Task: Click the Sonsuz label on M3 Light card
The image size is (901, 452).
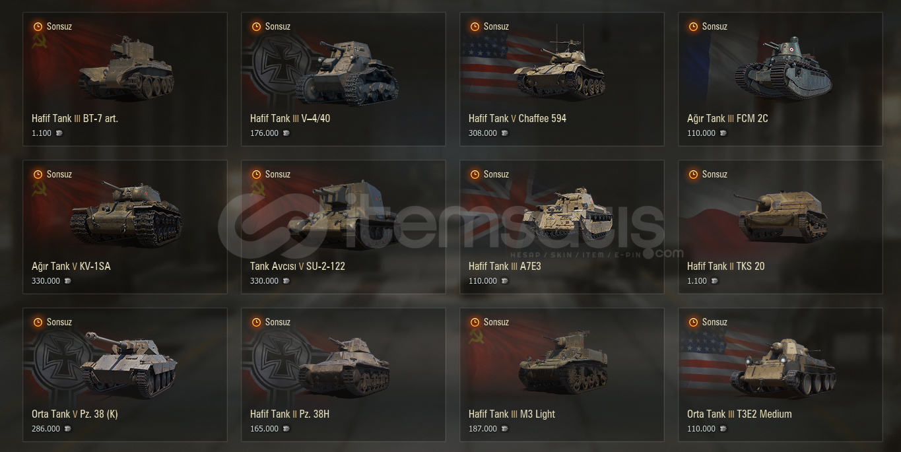Action: coord(496,322)
